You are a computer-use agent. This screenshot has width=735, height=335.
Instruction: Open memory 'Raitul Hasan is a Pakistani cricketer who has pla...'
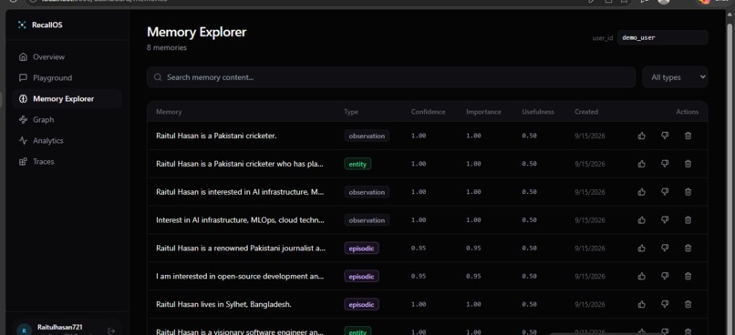(240, 164)
